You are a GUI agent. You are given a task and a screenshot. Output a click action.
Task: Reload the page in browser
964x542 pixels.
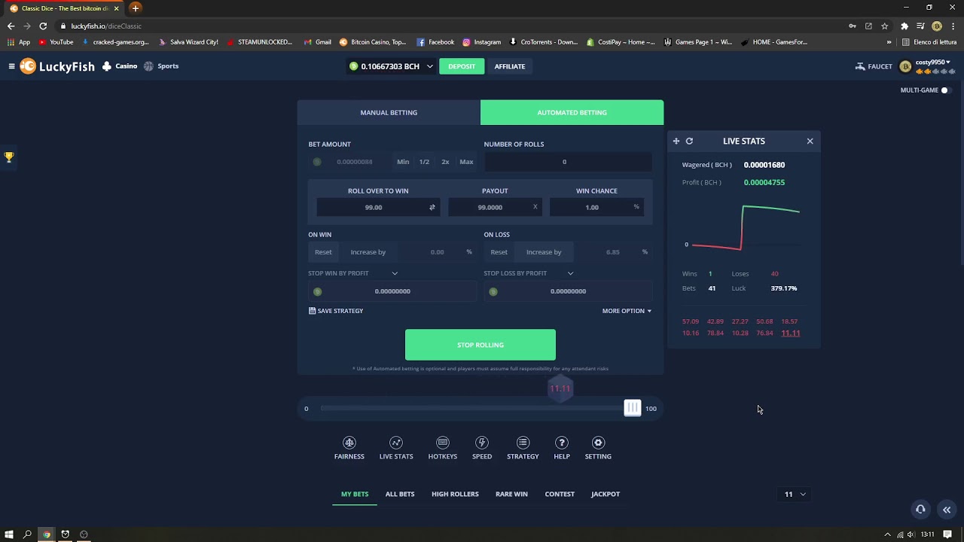point(43,26)
